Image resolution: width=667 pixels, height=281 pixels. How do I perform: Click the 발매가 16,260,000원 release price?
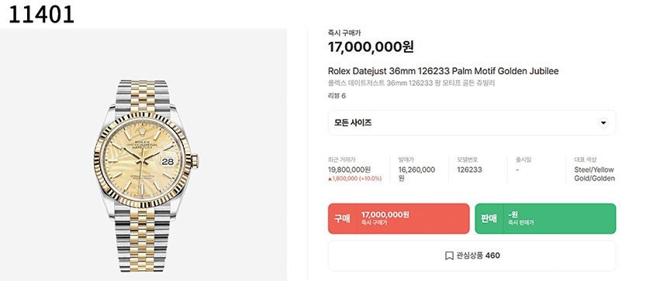416,174
